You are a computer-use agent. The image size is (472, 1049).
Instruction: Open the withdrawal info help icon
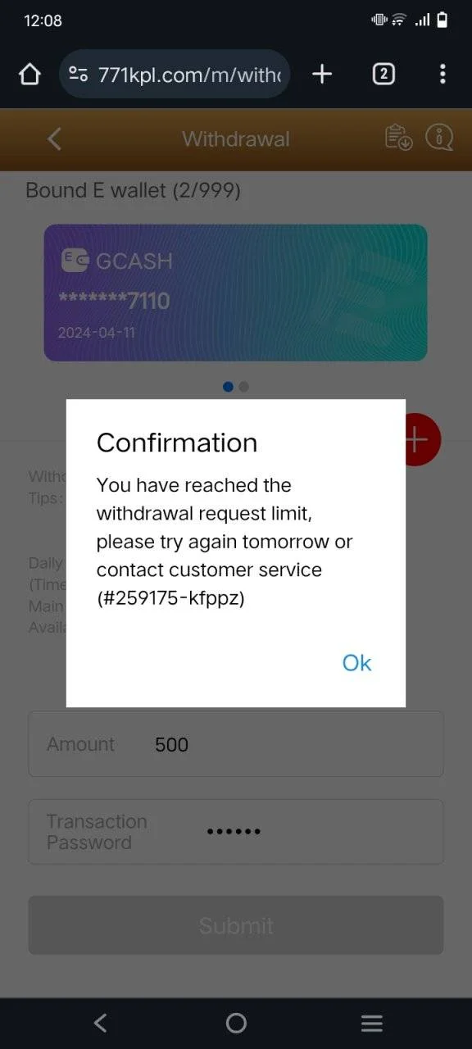[x=439, y=138]
